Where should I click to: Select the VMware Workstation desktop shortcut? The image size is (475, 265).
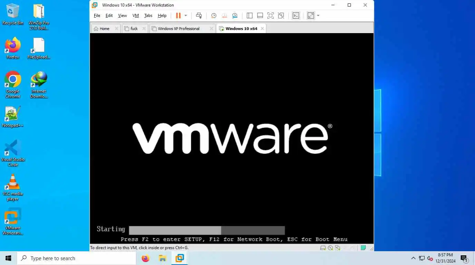[x=13, y=222]
